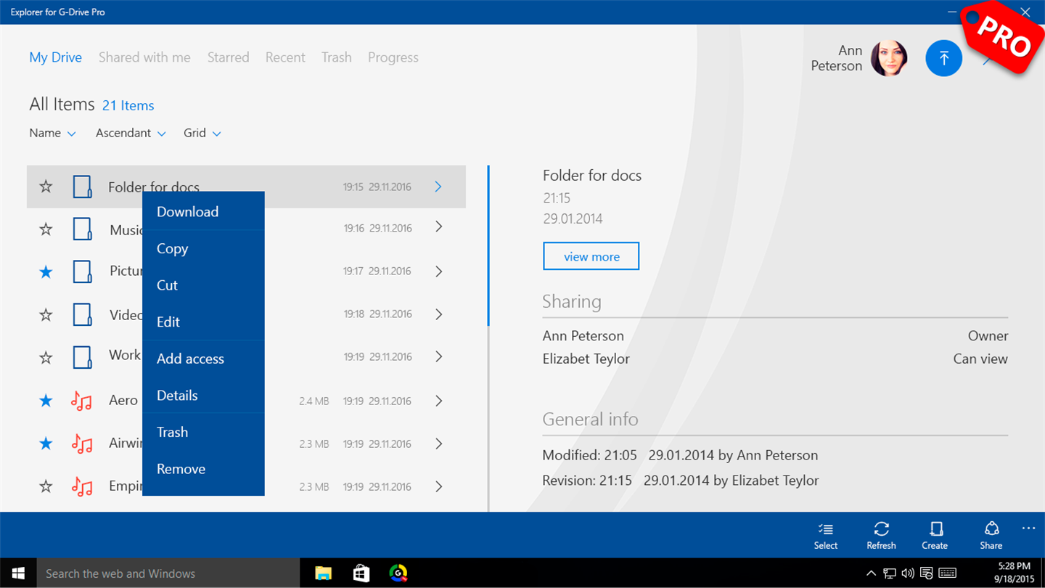Open the taskbar clock showing 5:28 PM
This screenshot has height=588, width=1045.
click(1013, 573)
